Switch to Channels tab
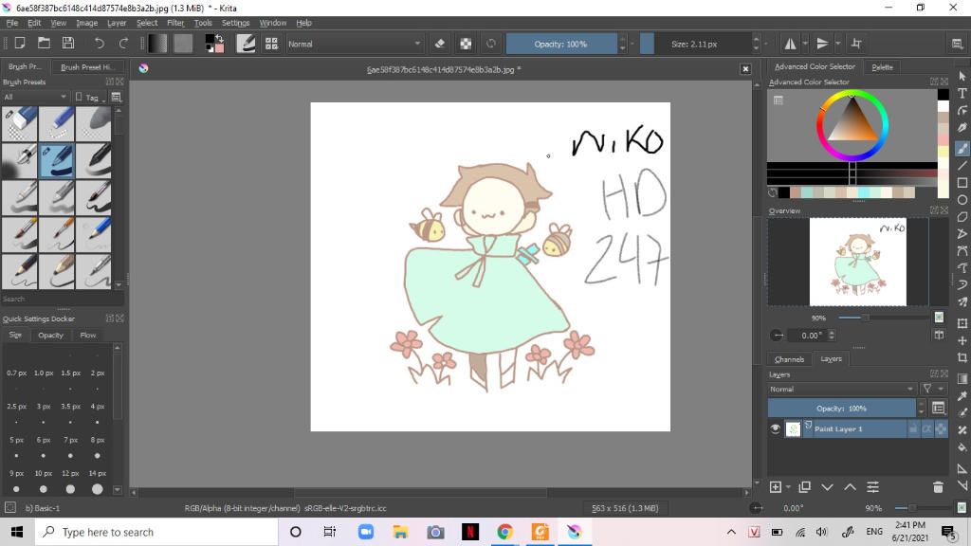Image resolution: width=971 pixels, height=546 pixels. [x=789, y=359]
